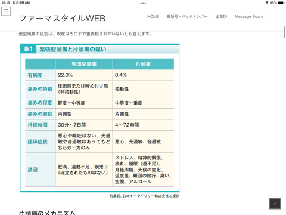Select the 片頭痛 column header
This screenshot has width=286, height=215.
[143, 64]
